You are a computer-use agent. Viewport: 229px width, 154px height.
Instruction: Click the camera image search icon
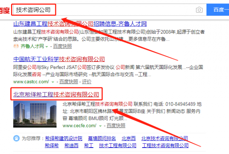tap(199, 10)
